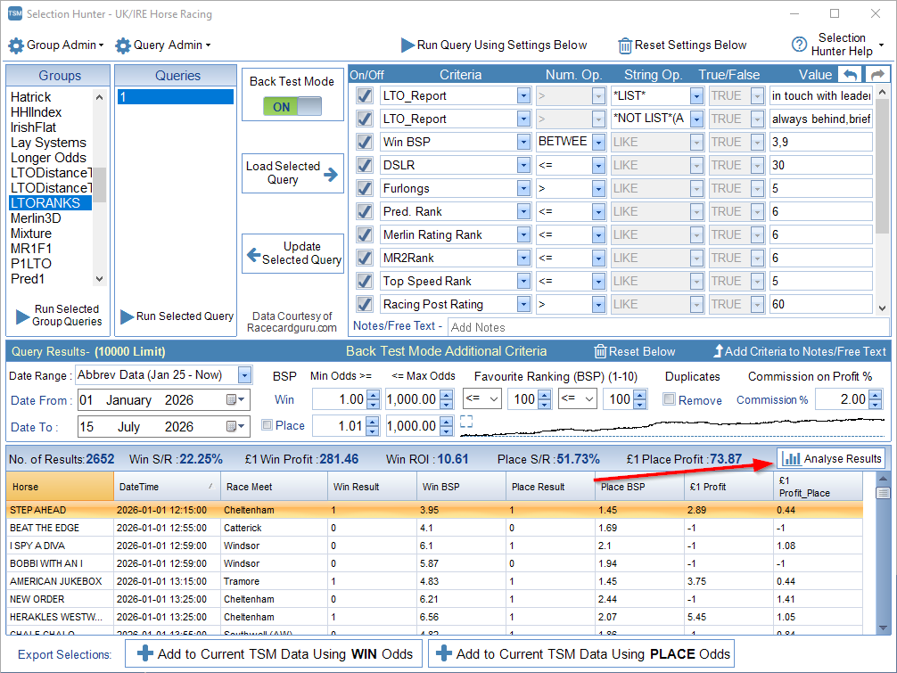The image size is (897, 673).
Task: Uncheck the Pred. Rank criteria checkbox
Action: pos(365,211)
